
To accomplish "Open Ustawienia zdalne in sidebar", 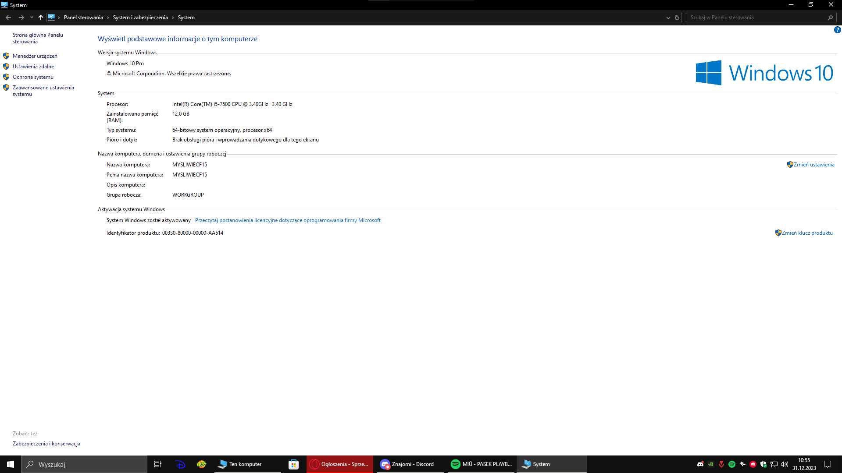I will click(33, 67).
